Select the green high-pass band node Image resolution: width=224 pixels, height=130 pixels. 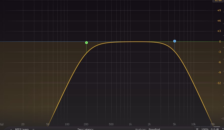pos(86,43)
